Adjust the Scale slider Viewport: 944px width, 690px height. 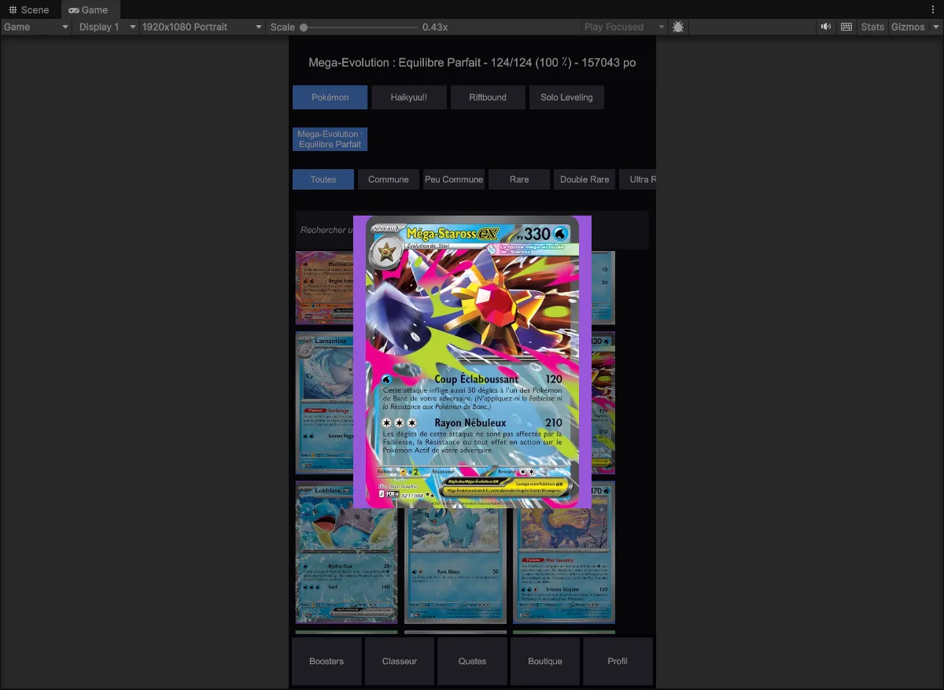[360, 27]
